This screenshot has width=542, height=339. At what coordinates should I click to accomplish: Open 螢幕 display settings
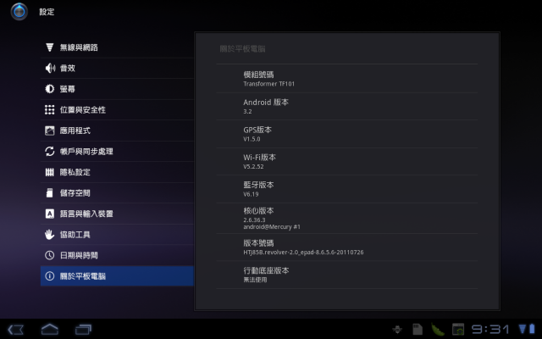pyautogui.click(x=117, y=89)
